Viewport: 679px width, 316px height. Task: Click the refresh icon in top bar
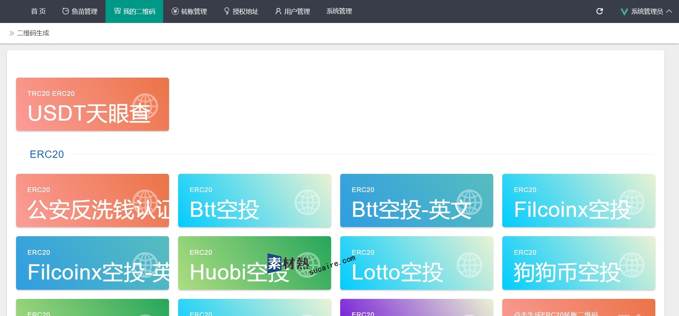599,11
